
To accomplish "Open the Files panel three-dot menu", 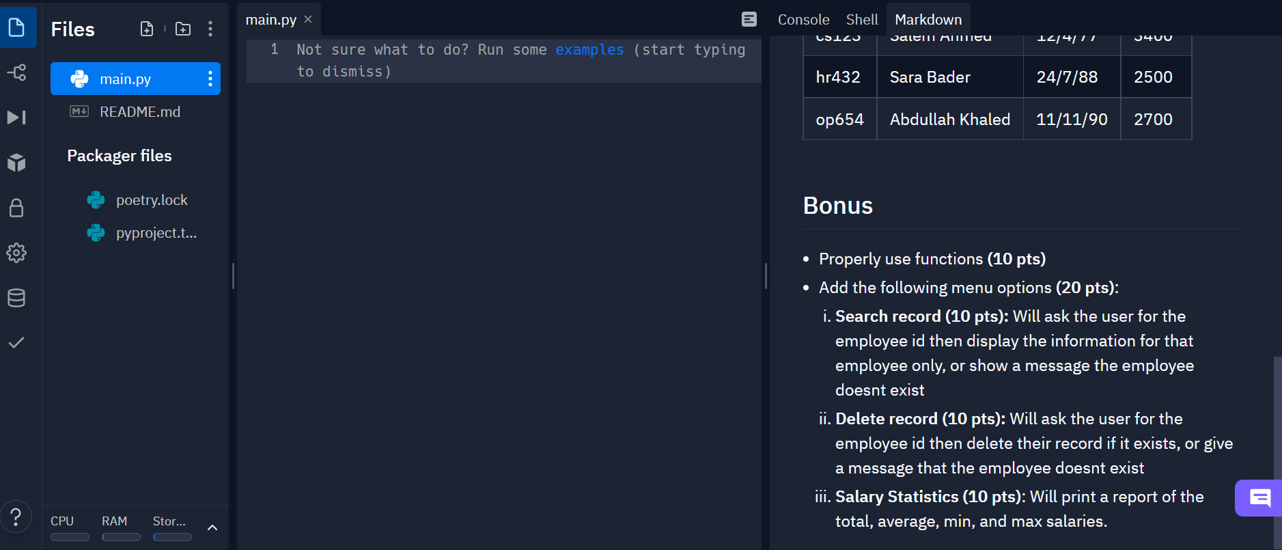I will pyautogui.click(x=210, y=29).
